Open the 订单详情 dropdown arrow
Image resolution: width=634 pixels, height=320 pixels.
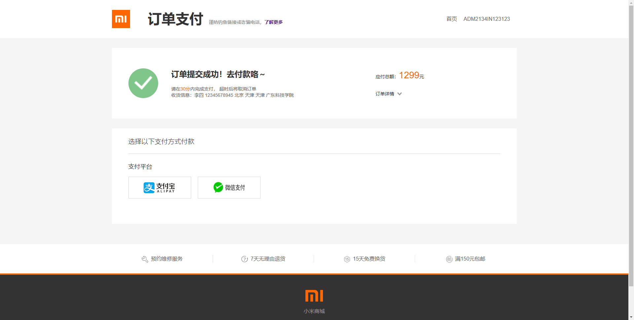(x=400, y=94)
